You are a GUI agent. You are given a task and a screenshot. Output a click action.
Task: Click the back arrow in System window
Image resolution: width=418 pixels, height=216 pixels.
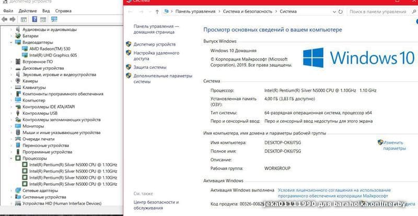coord(130,11)
